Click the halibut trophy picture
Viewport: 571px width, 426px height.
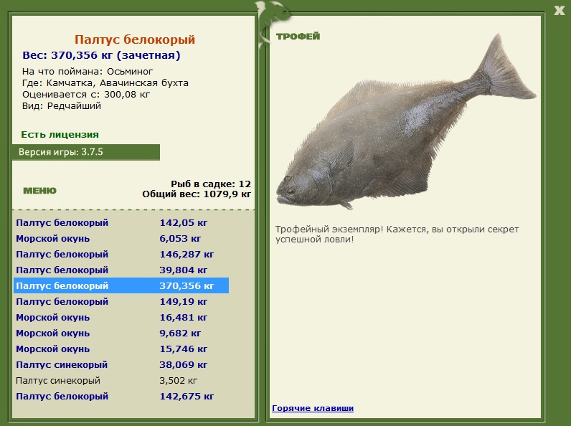click(x=406, y=122)
